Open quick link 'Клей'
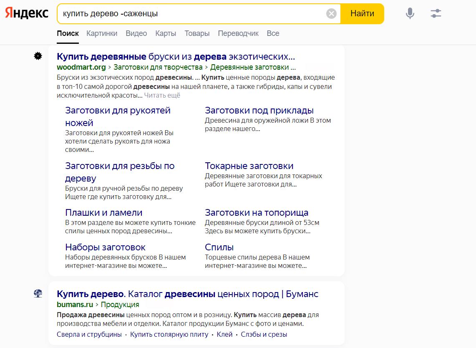 tap(224, 334)
